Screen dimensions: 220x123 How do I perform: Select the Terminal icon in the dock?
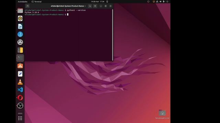click(x=20, y=58)
